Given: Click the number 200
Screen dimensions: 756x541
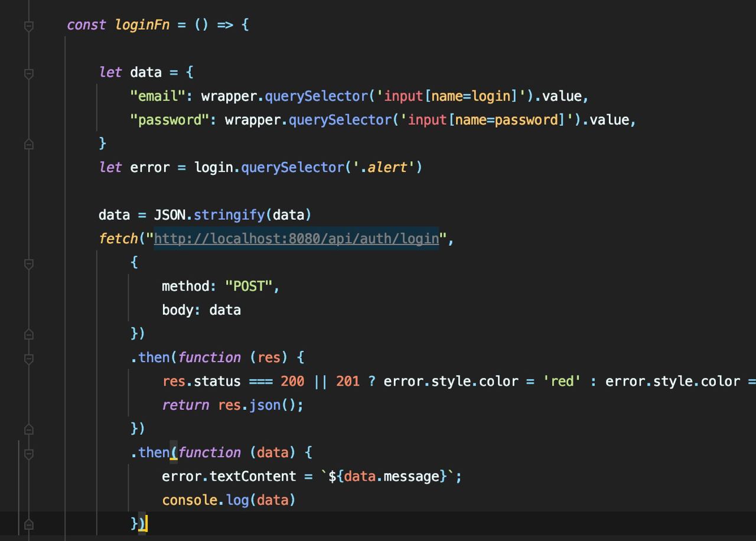Looking at the screenshot, I should click(292, 382).
